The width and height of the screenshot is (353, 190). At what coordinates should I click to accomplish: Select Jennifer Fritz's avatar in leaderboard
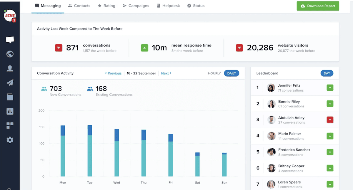[x=271, y=88]
